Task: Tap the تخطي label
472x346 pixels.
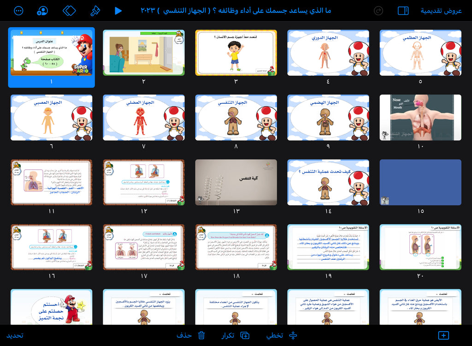Action: pyautogui.click(x=275, y=335)
